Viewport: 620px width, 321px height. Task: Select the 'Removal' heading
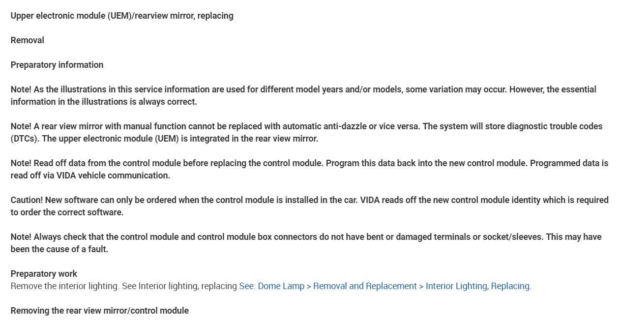click(x=28, y=40)
